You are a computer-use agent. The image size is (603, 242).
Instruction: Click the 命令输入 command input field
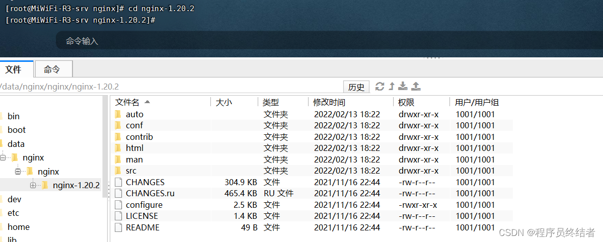point(329,40)
